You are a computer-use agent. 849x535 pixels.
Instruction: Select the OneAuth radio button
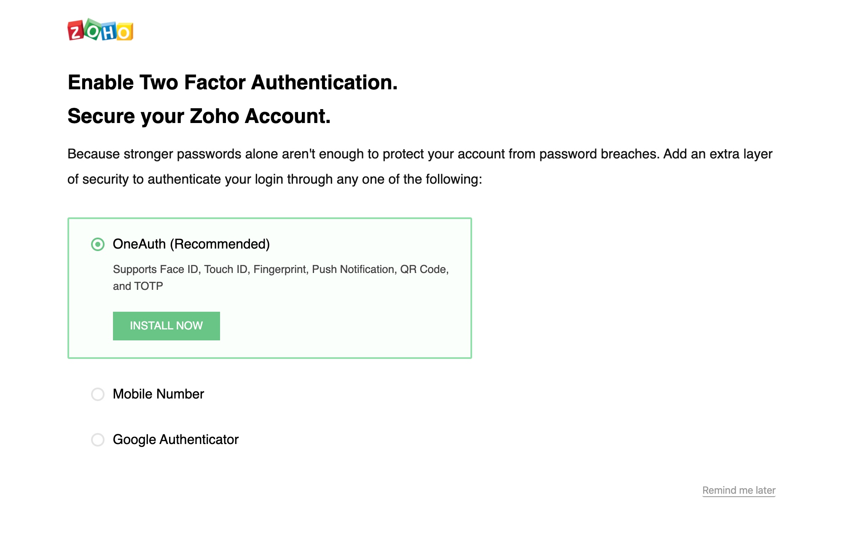[x=98, y=244]
